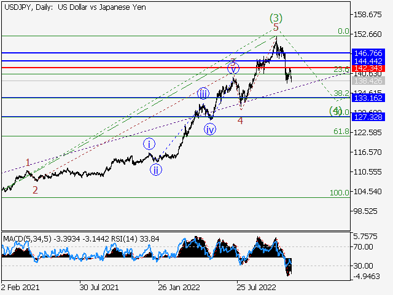The height and width of the screenshot is (295, 393).
Task: Click the circled blue wave label iv
Action: [x=210, y=130]
